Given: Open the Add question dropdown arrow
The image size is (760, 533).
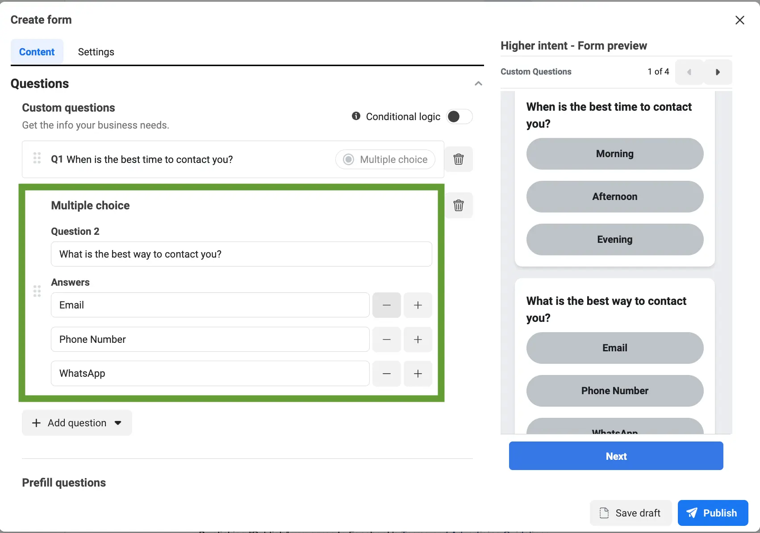Looking at the screenshot, I should (x=117, y=423).
